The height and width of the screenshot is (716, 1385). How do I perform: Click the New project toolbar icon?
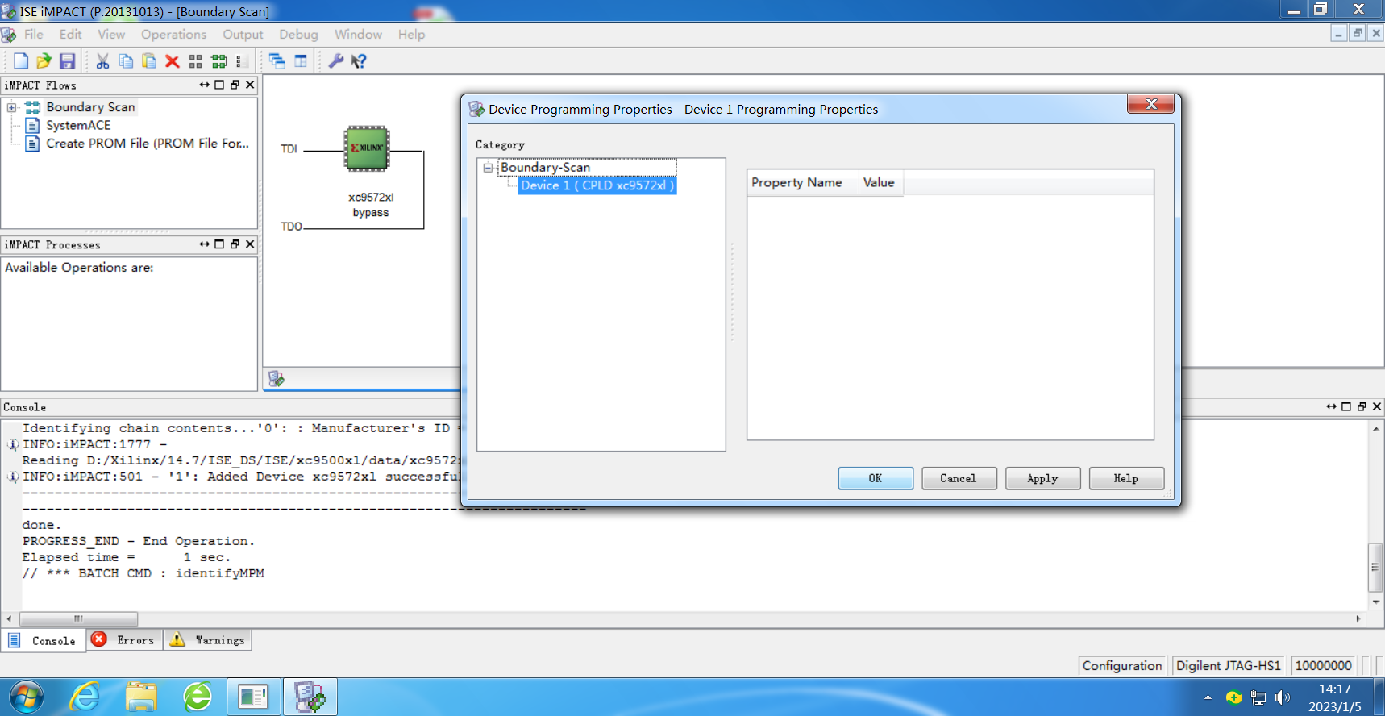pos(21,61)
